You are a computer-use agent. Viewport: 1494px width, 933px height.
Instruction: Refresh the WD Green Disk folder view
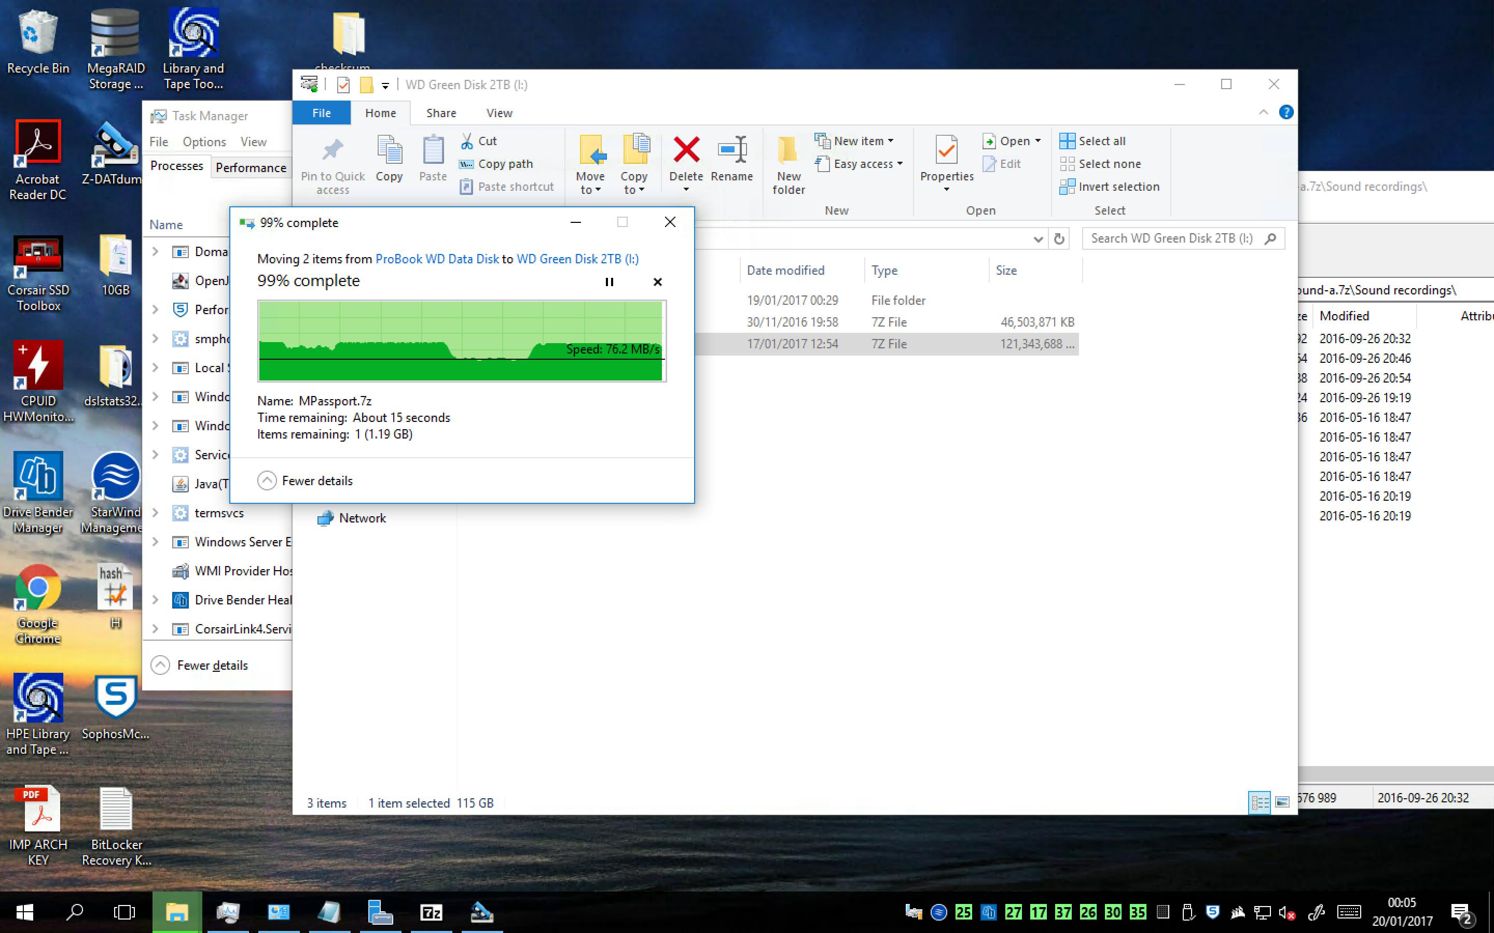1059,239
